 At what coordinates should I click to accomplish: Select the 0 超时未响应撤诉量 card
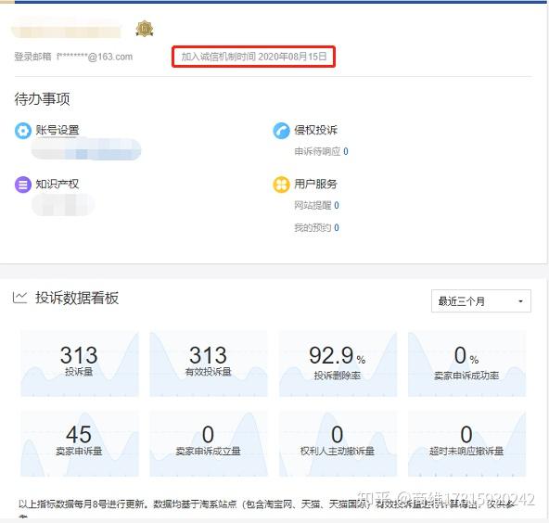coord(467,444)
